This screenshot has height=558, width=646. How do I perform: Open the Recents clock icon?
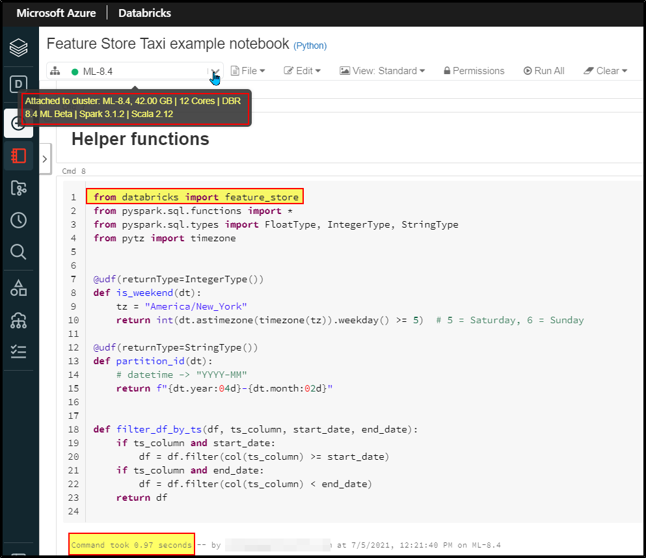coord(18,220)
